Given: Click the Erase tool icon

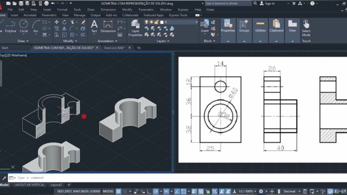Looking at the screenshot, I should click(83, 22).
